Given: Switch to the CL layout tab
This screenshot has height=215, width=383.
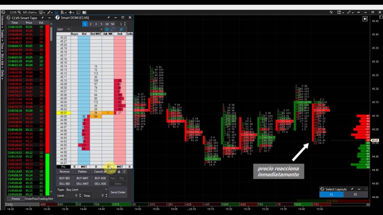Looking at the screenshot, I should click(x=331, y=194).
